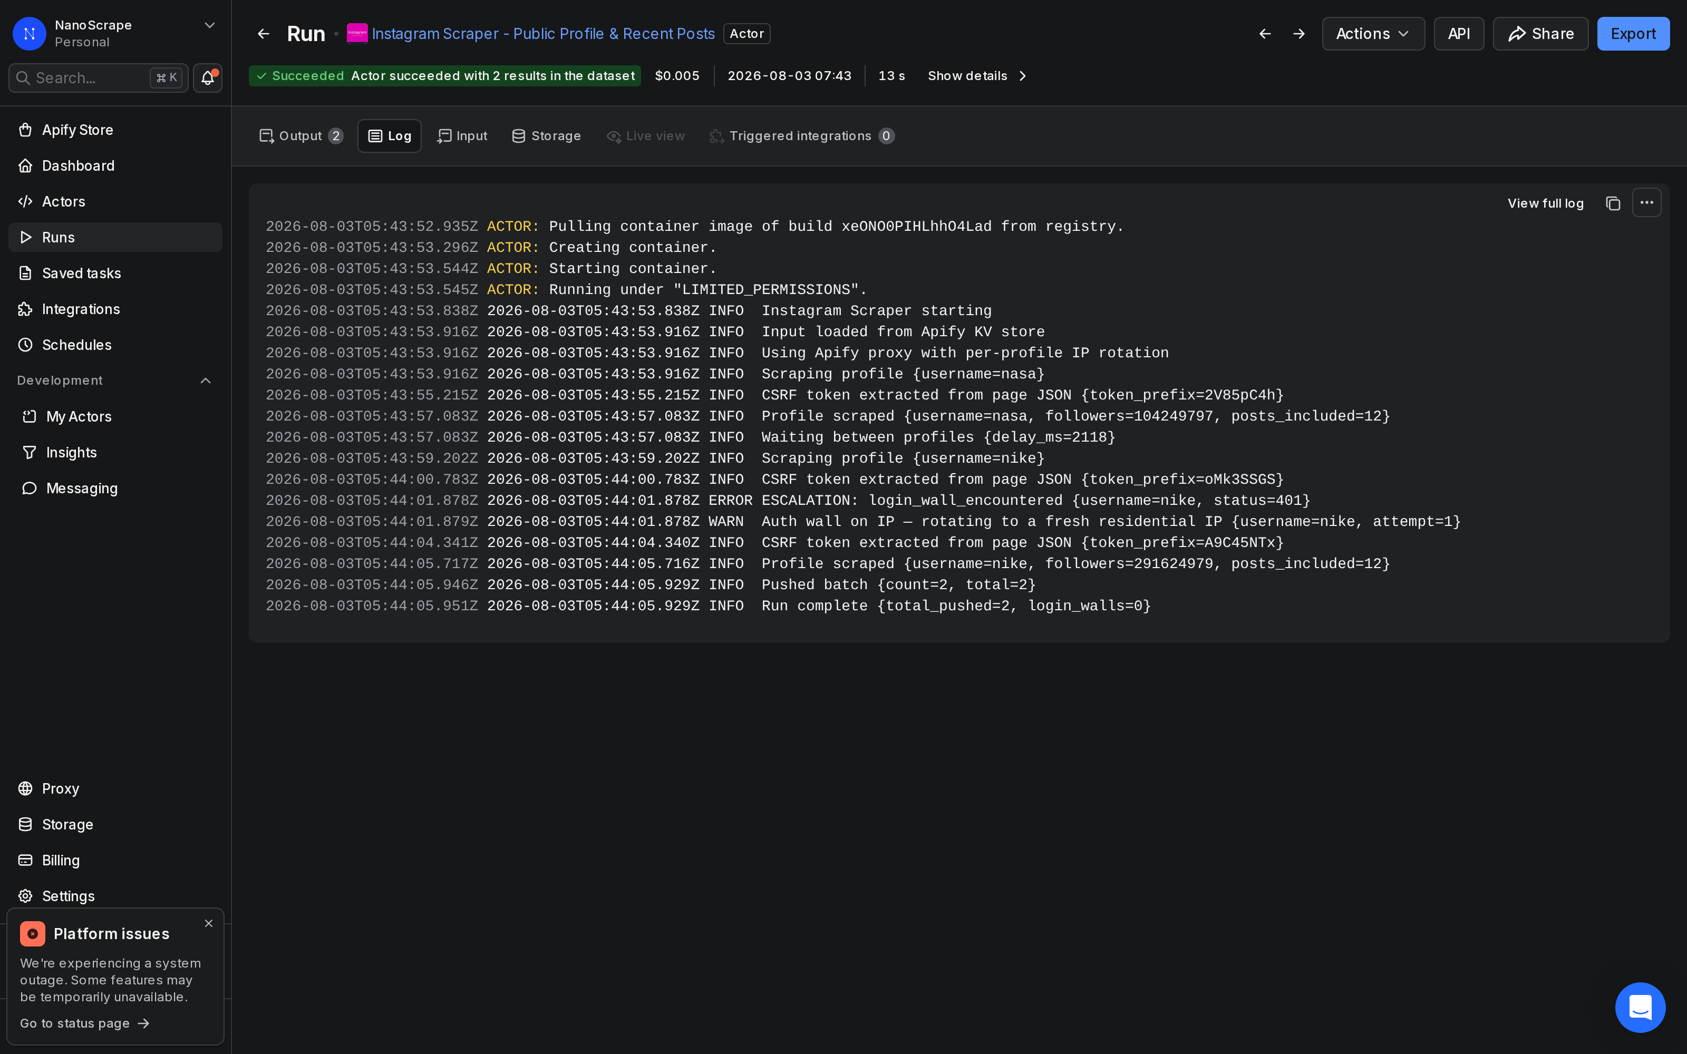Switch to the Input tab
Screen dimensions: 1687x1054
(x=462, y=136)
